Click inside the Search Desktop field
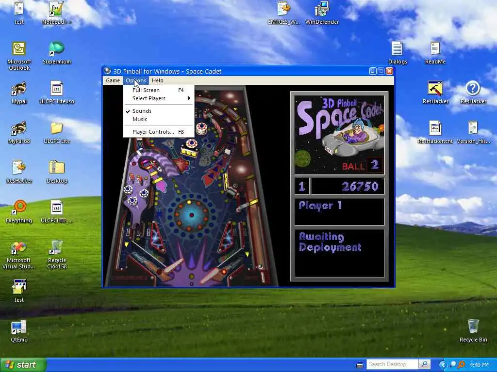Viewport: 497px width, 372px height. pos(392,364)
